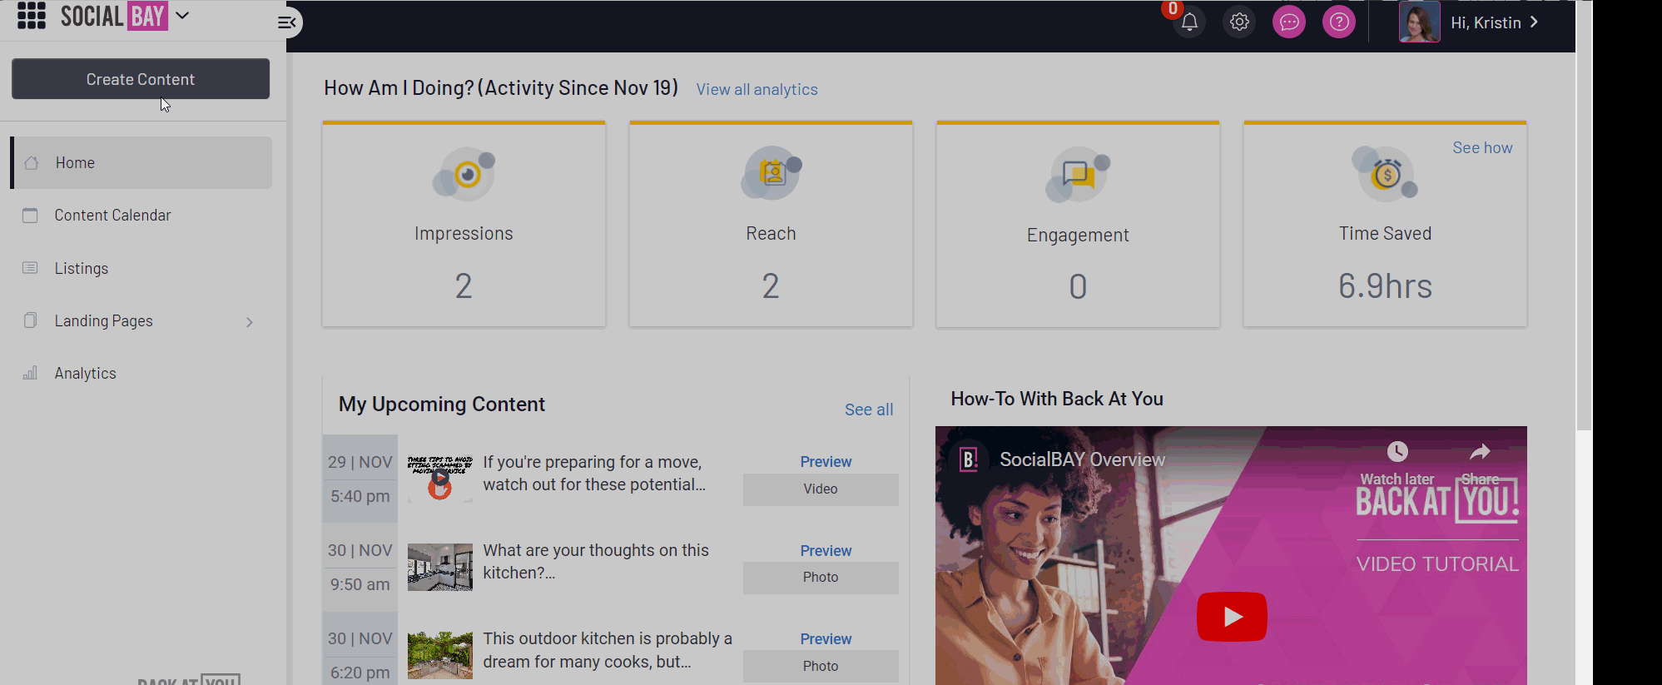The width and height of the screenshot is (1662, 685).
Task: Play the SocialBAY Overview video
Action: point(1232,617)
